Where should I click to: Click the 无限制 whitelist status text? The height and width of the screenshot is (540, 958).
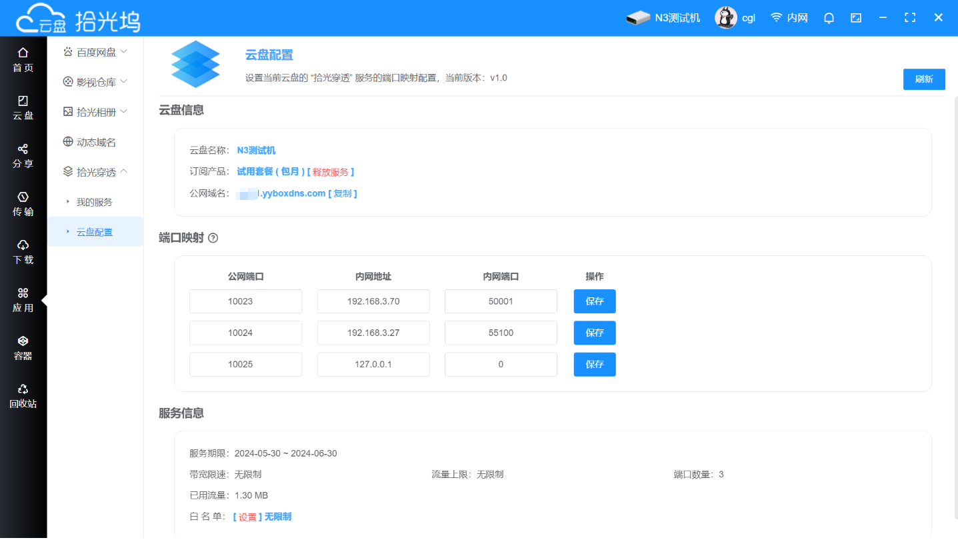pos(278,517)
